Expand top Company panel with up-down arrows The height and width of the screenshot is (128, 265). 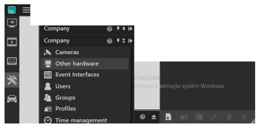[x=124, y=29]
